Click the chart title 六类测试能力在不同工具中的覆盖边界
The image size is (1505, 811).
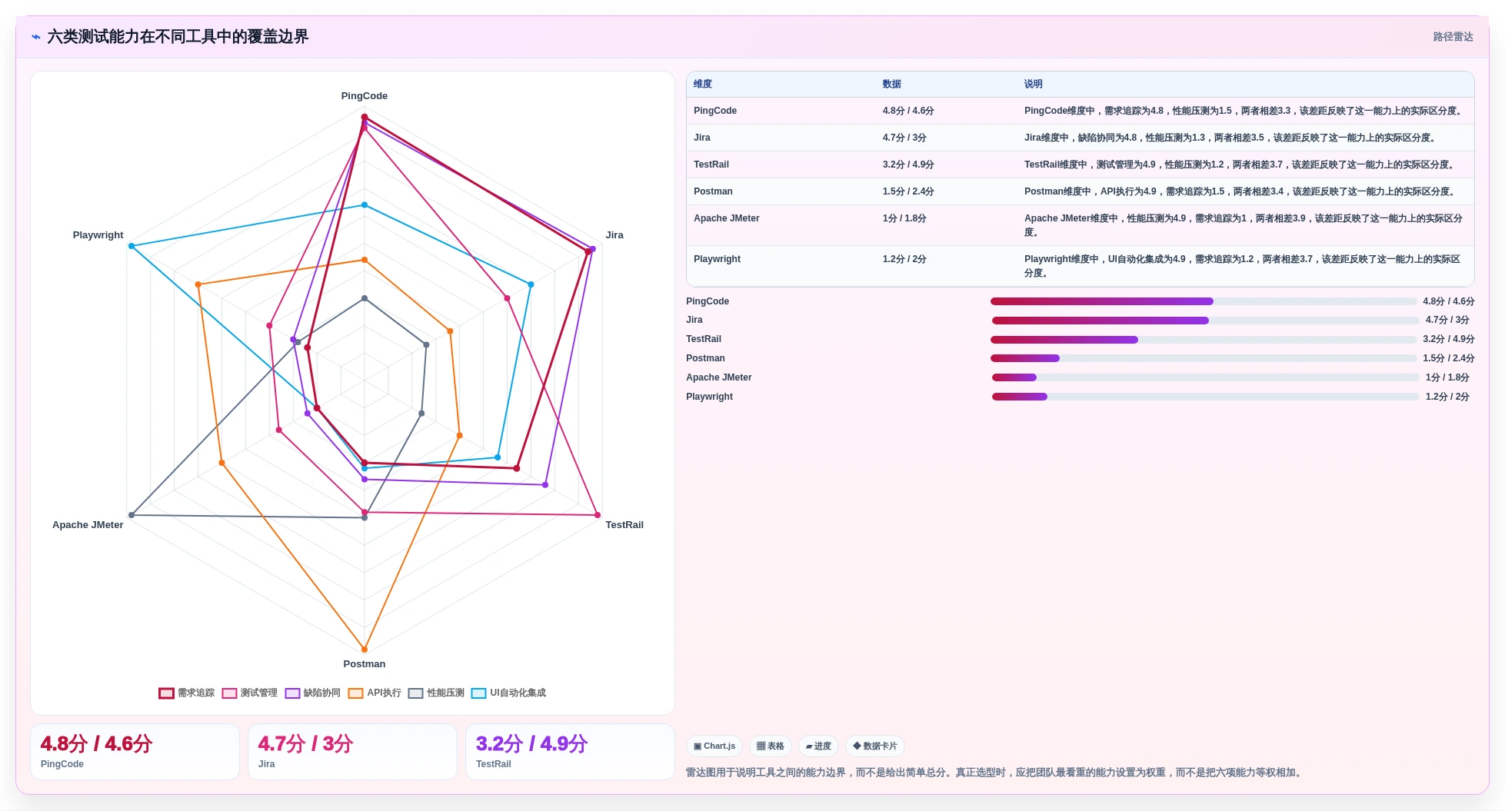point(178,37)
